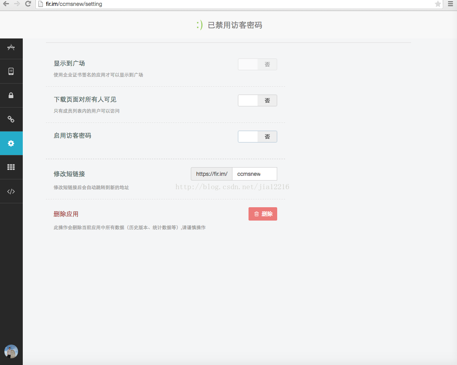Click the 只有成员列表内的用户可以访问 description

click(x=86, y=111)
